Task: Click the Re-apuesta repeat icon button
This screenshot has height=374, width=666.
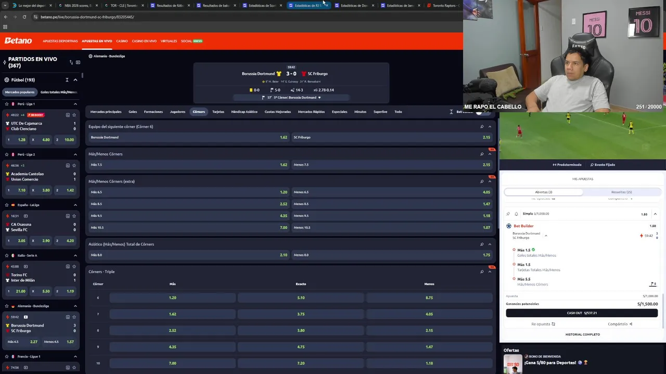Action: pos(543,324)
